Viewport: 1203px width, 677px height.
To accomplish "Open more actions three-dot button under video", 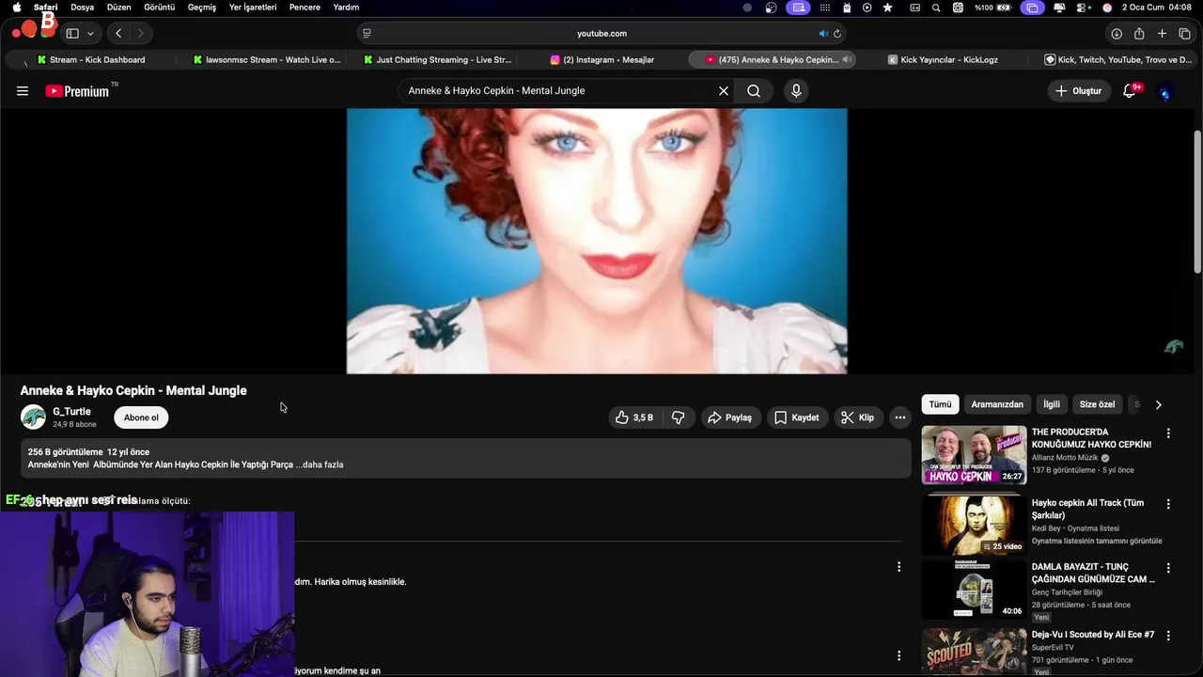I will pos(900,417).
